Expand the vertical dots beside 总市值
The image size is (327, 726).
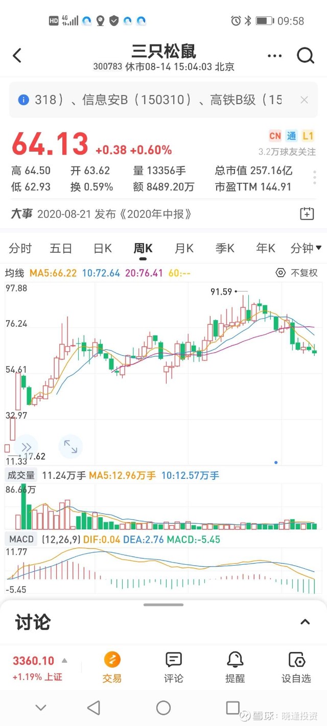point(315,178)
